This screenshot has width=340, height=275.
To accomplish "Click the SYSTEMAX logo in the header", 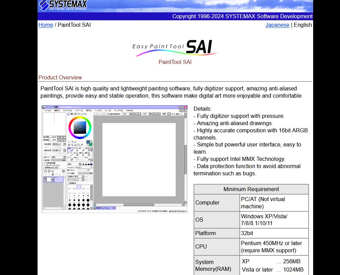I will pos(63,5).
